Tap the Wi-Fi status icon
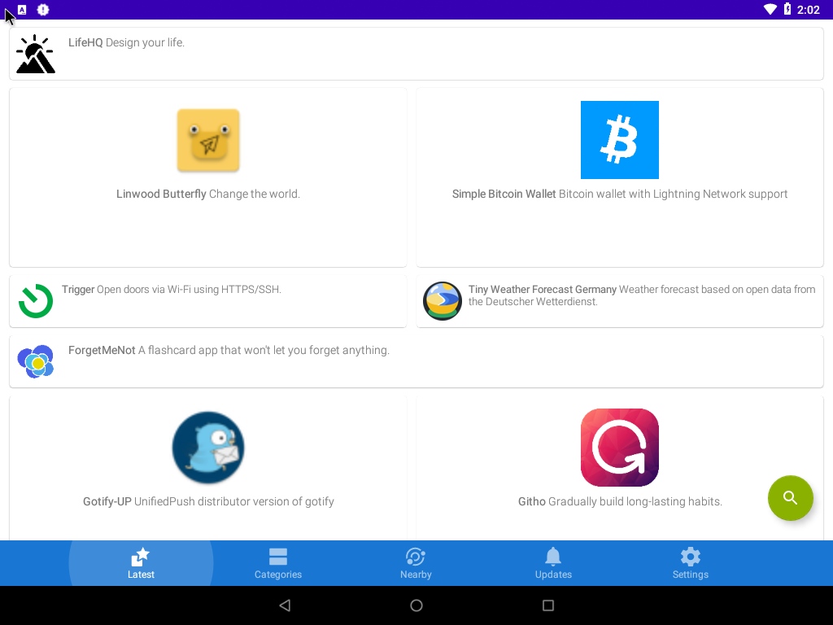The height and width of the screenshot is (625, 833). (x=770, y=9)
